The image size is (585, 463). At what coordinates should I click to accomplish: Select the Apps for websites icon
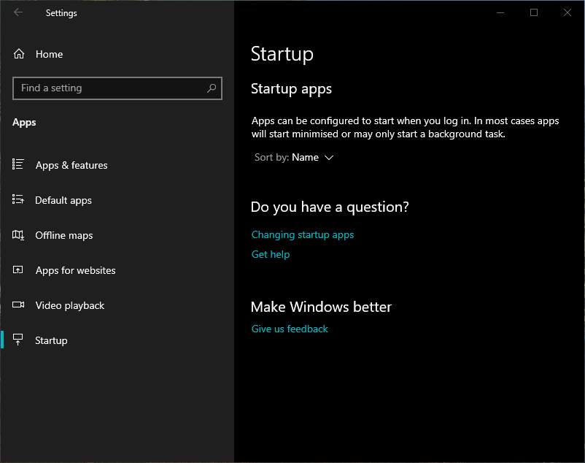18,270
